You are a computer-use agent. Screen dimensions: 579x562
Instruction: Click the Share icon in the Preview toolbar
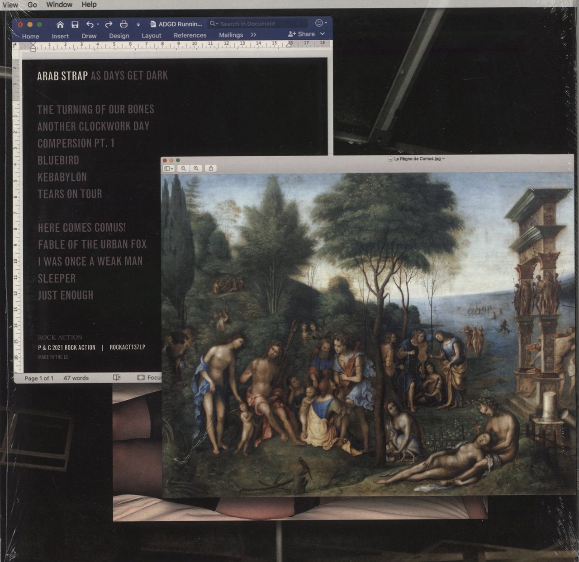tap(211, 169)
